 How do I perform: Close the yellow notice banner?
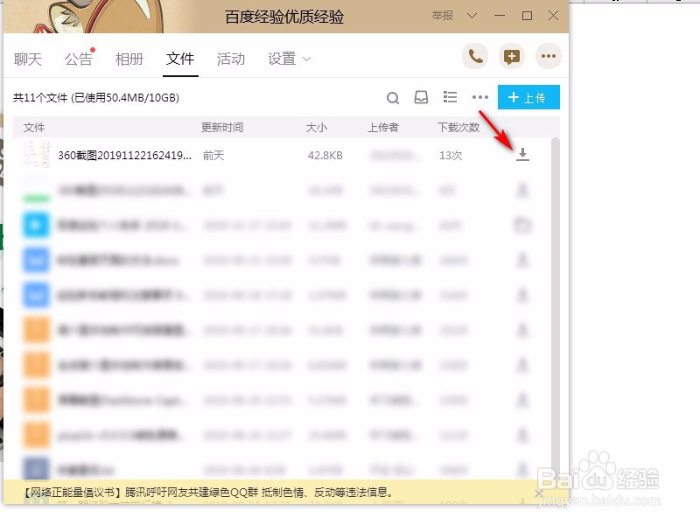539,493
